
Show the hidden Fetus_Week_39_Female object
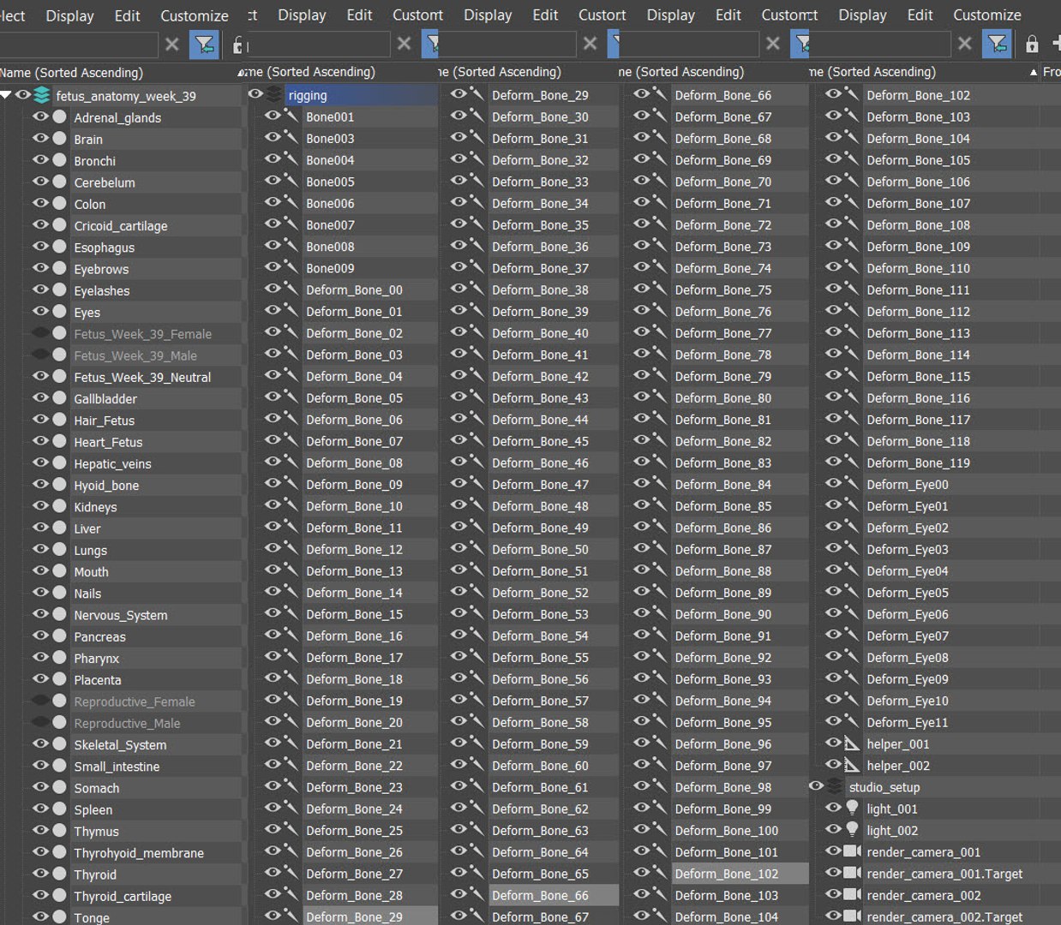[x=40, y=332]
